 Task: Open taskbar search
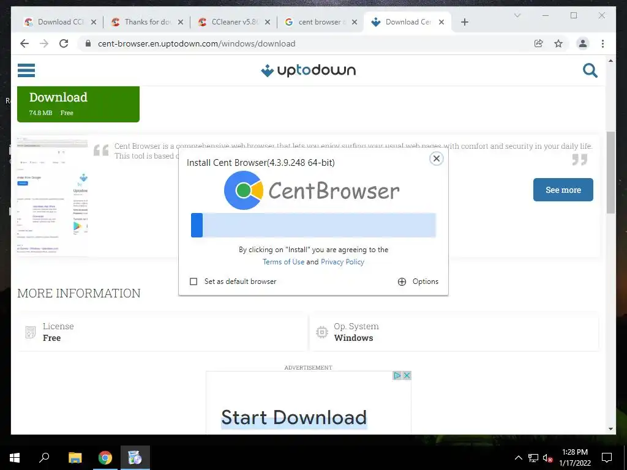pos(44,458)
